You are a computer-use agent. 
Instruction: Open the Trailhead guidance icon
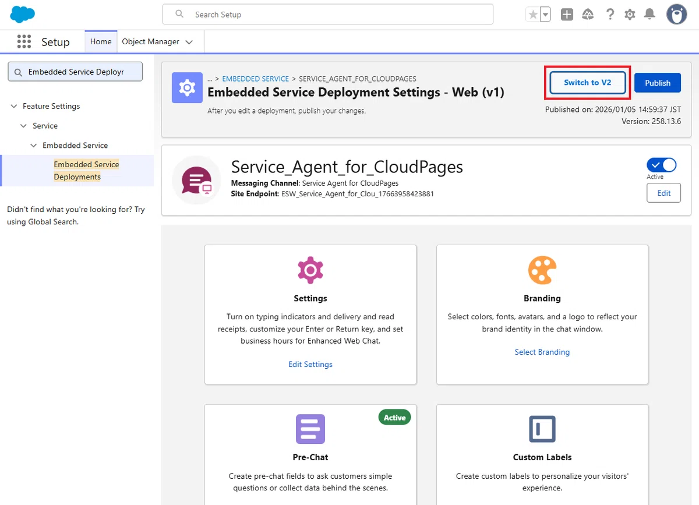588,15
